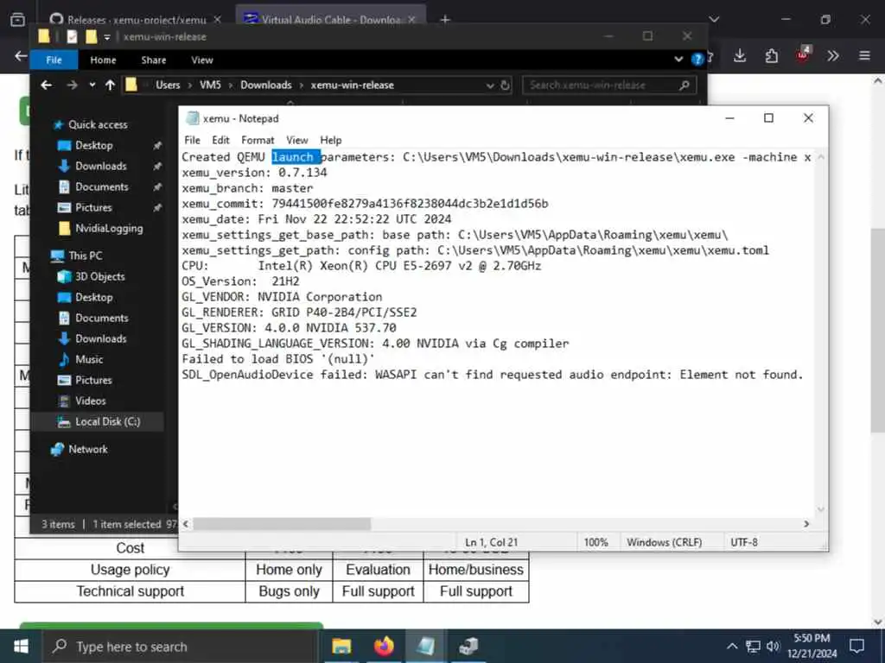Select Quick access in navigation pane
Screen dimensions: 885x663
click(98, 124)
